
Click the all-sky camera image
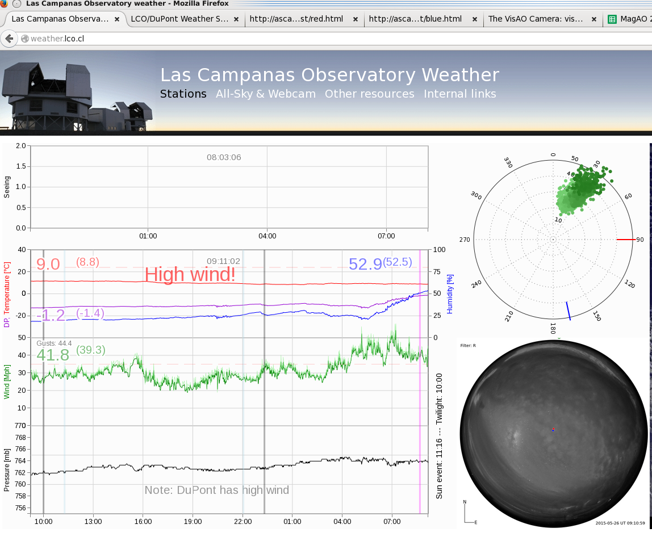coord(554,434)
